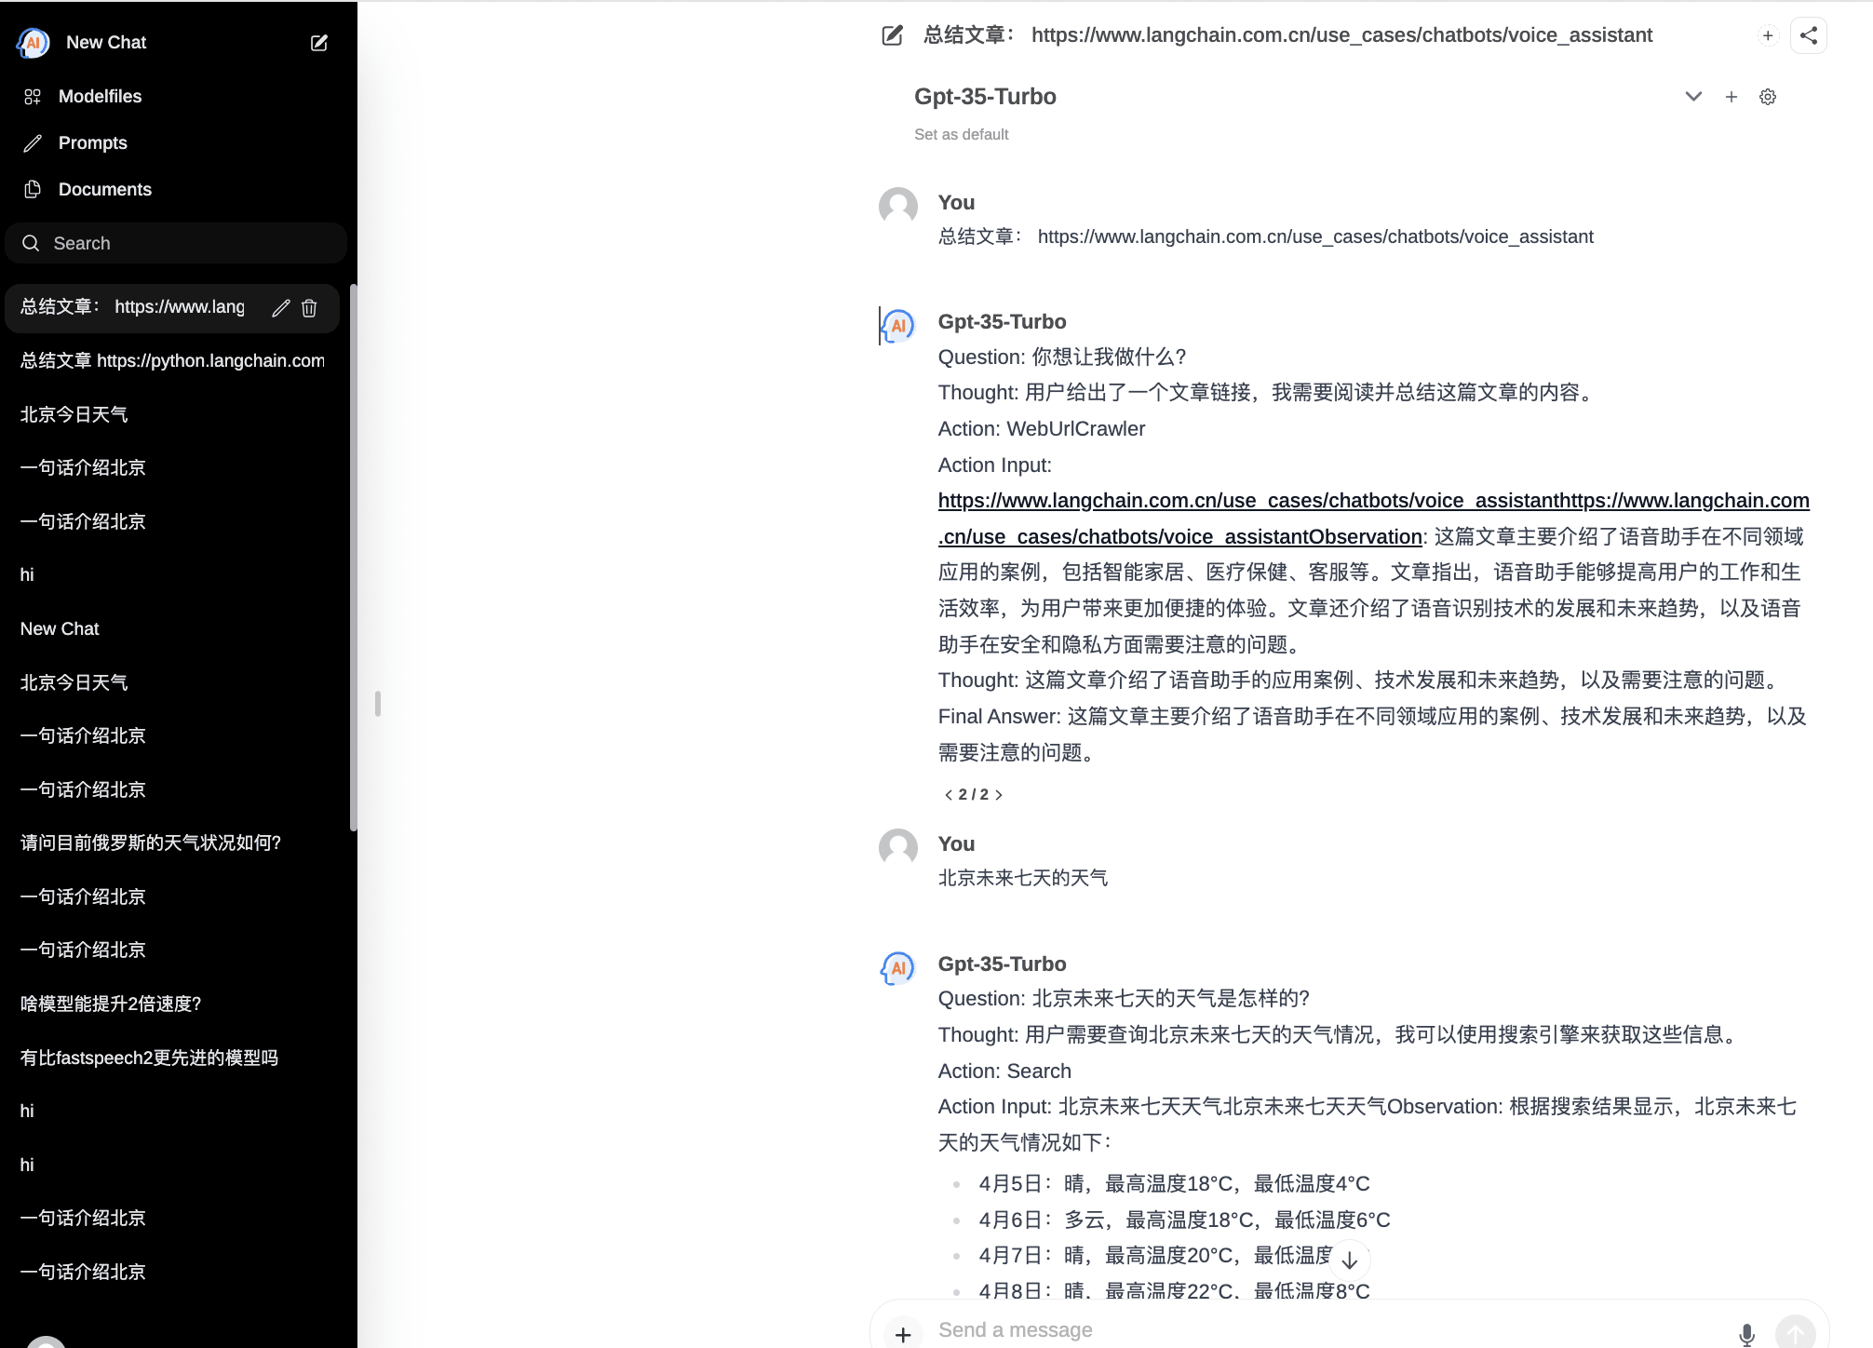Click the microphone voice input icon
Viewport: 1873px width, 1348px height.
pos(1746,1333)
